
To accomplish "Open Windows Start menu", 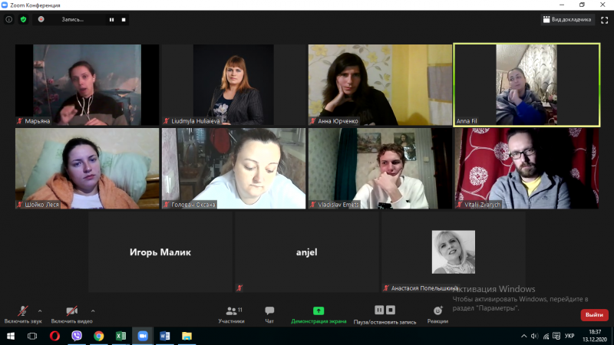I will (x=11, y=336).
